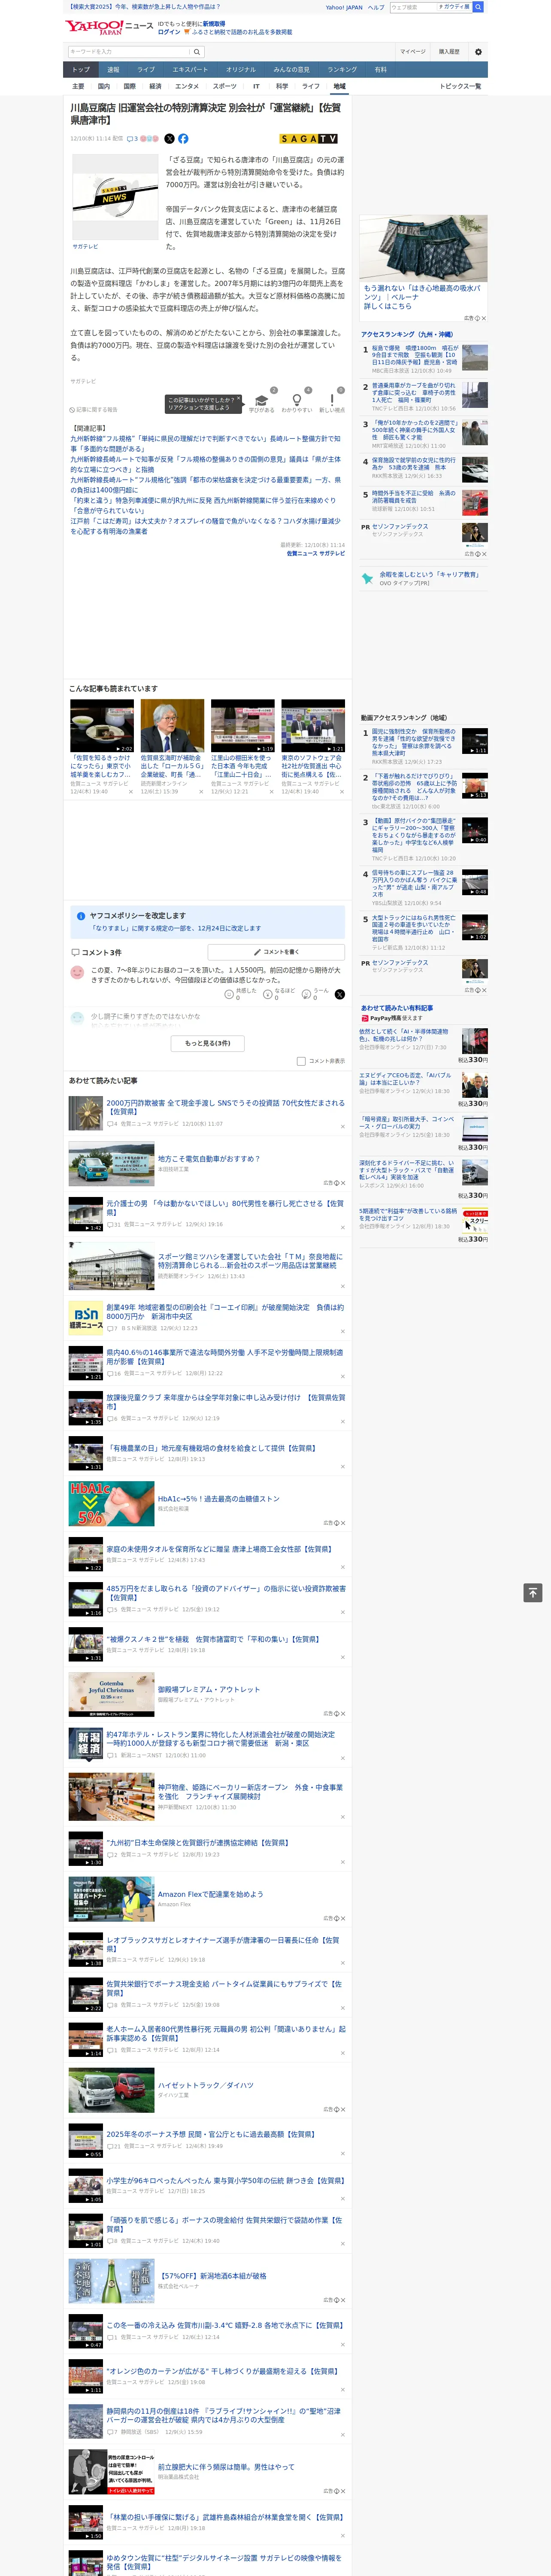
Task: Click the マイページ button
Action: coord(413,52)
